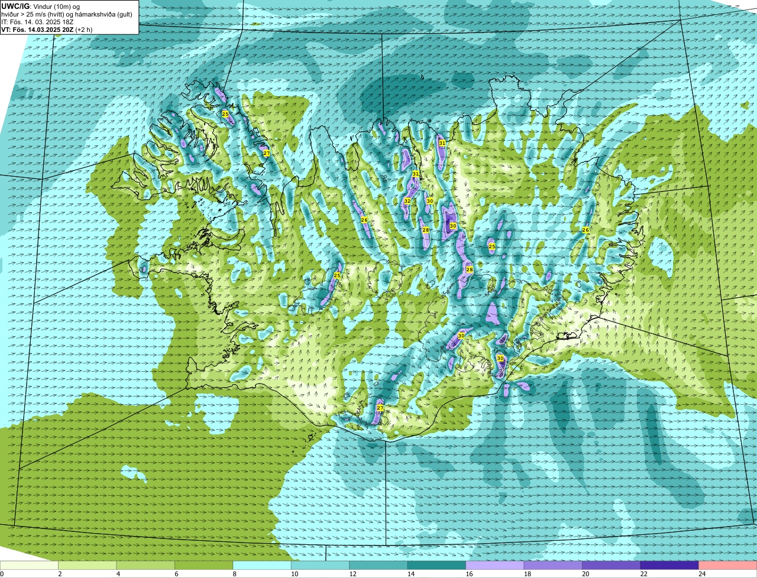This screenshot has height=578, width=757.
Task: Click the initial time "IT: Fös. 14. 03. 2025 18Z"
Action: point(38,22)
